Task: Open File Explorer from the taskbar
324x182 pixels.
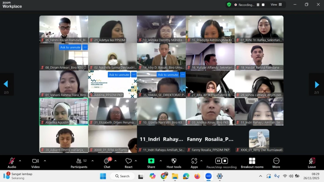Action: pos(175,176)
